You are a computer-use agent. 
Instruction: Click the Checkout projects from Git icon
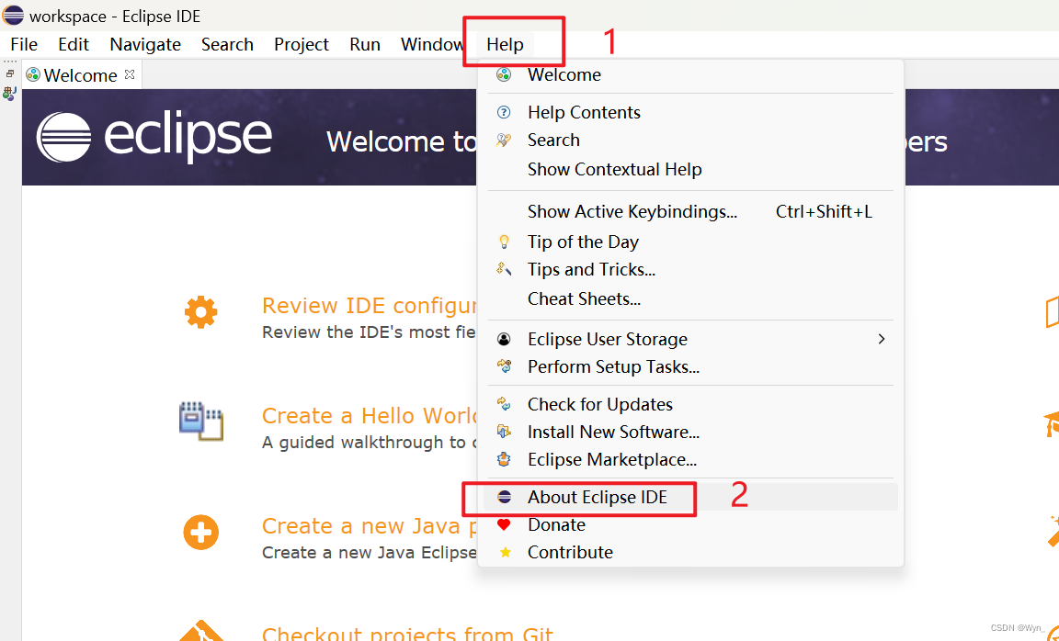(x=200, y=632)
